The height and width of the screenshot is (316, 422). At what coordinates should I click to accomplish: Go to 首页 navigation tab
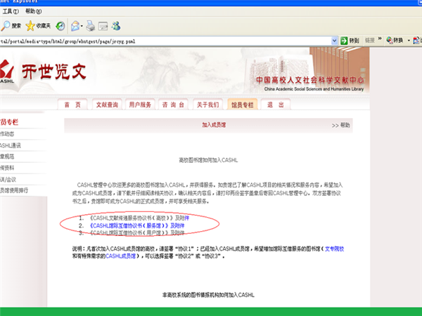(x=72, y=105)
